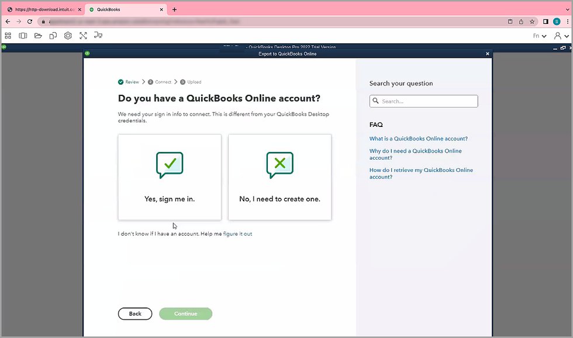Click the multi-monitor display icon in toolbar
573x338 pixels.
98,36
